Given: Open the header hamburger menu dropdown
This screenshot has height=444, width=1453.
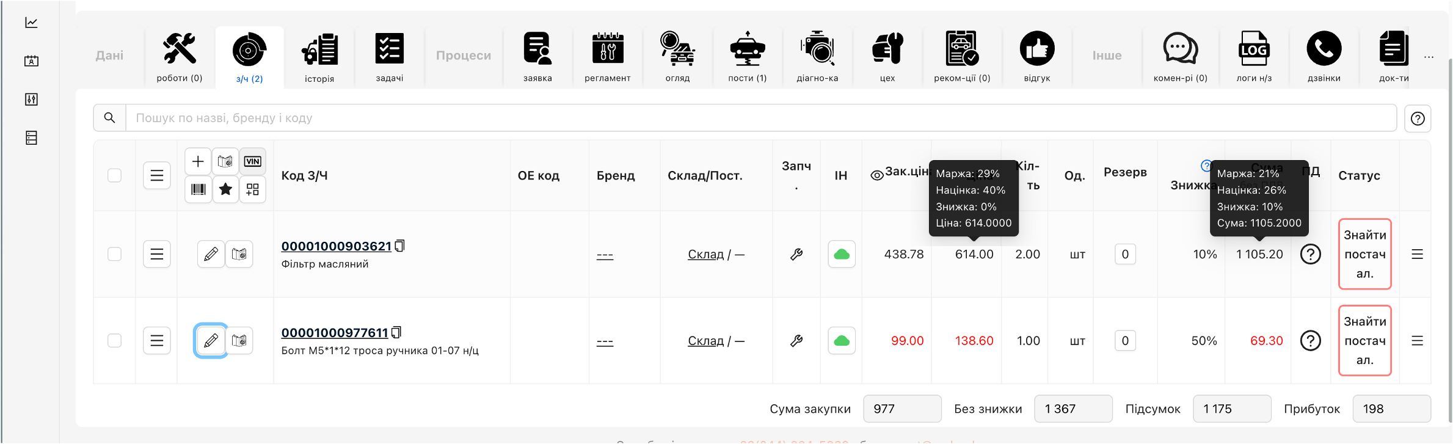Looking at the screenshot, I should (156, 175).
